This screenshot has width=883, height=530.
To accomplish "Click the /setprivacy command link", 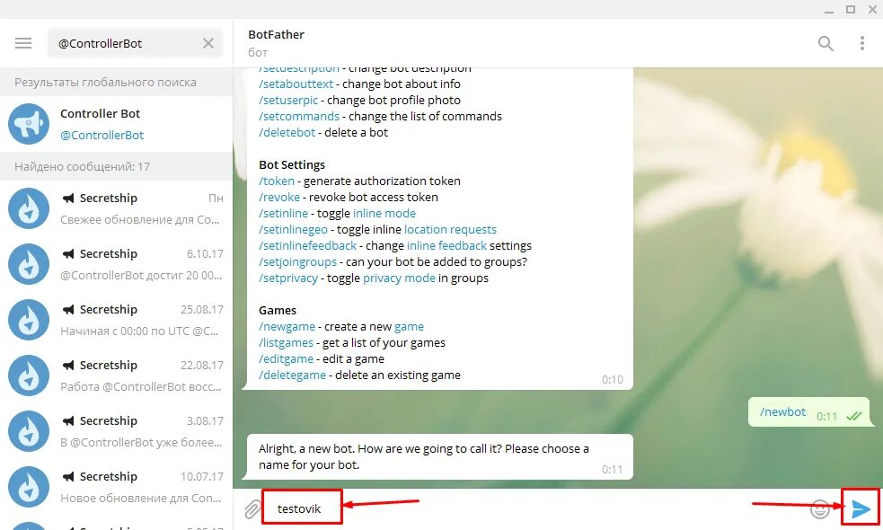I will pyautogui.click(x=288, y=278).
